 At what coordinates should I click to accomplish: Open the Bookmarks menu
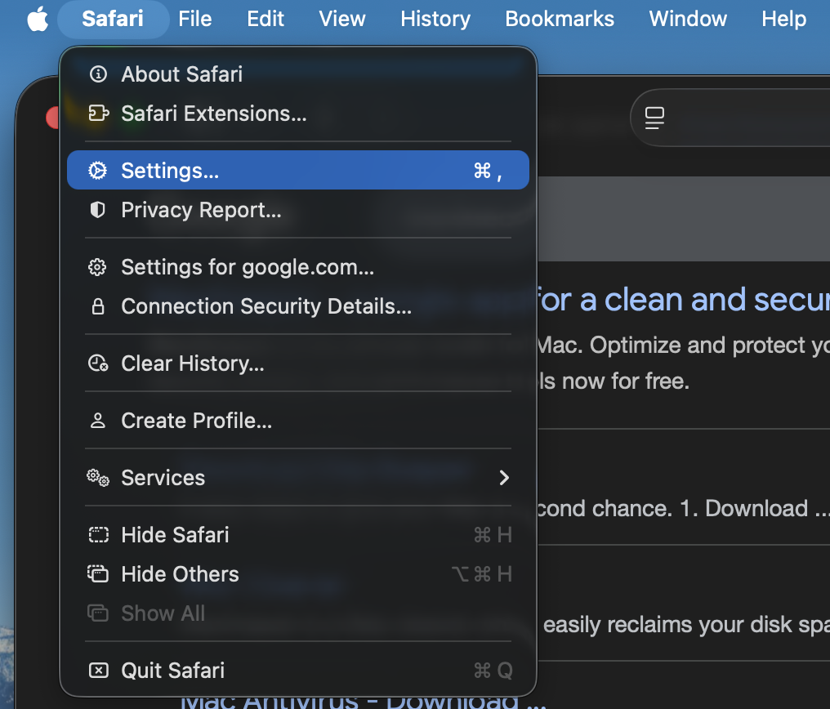pyautogui.click(x=560, y=19)
